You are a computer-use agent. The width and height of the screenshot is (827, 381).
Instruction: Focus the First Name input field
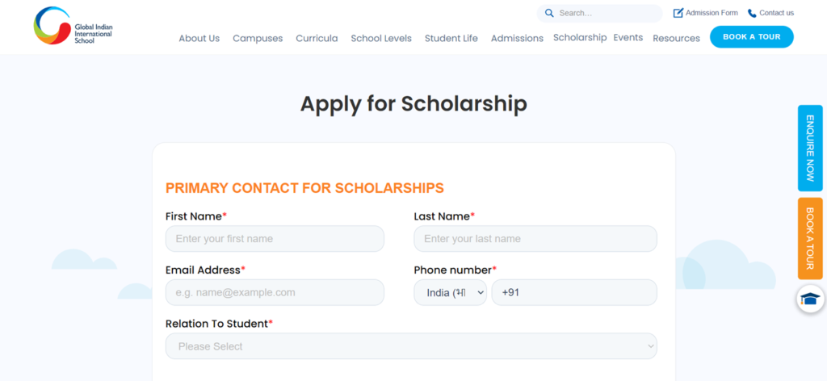tap(275, 239)
